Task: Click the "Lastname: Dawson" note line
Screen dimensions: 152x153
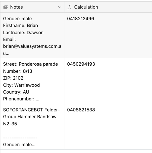Action: tap(23, 33)
